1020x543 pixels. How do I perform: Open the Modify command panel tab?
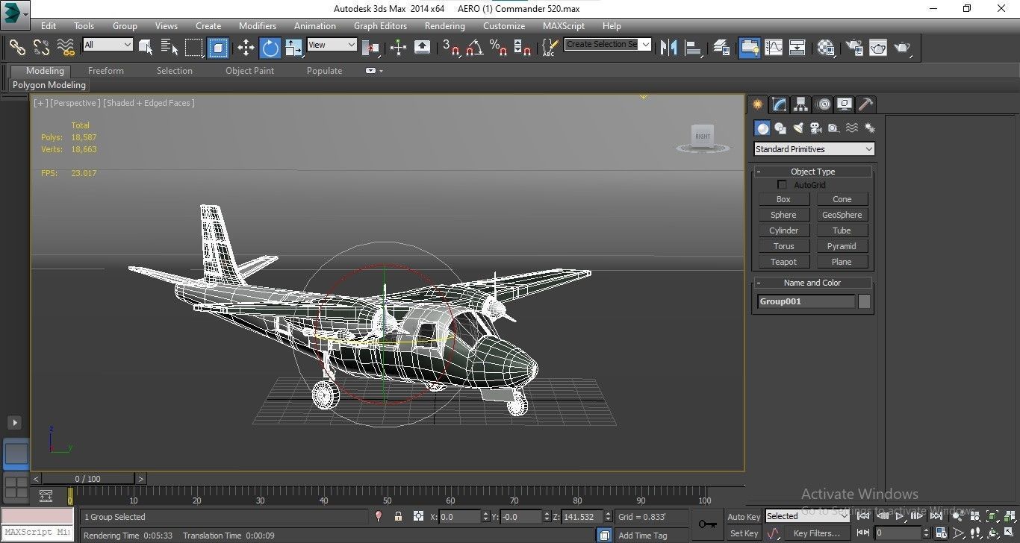(x=780, y=104)
